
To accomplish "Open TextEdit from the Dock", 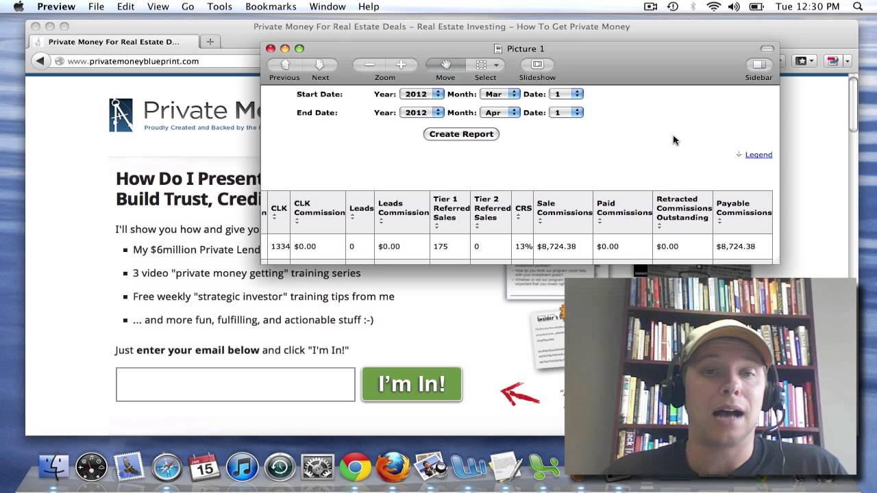I will pos(506,468).
